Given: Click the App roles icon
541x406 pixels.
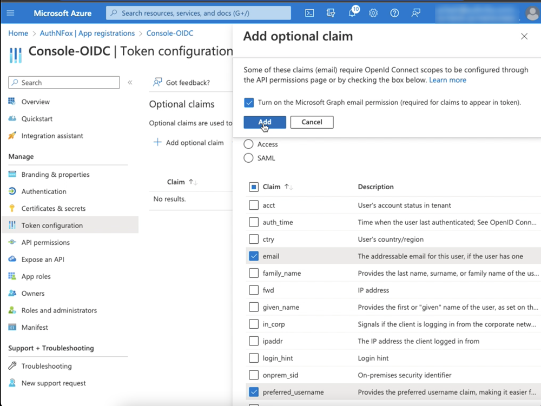Looking at the screenshot, I should (x=12, y=276).
